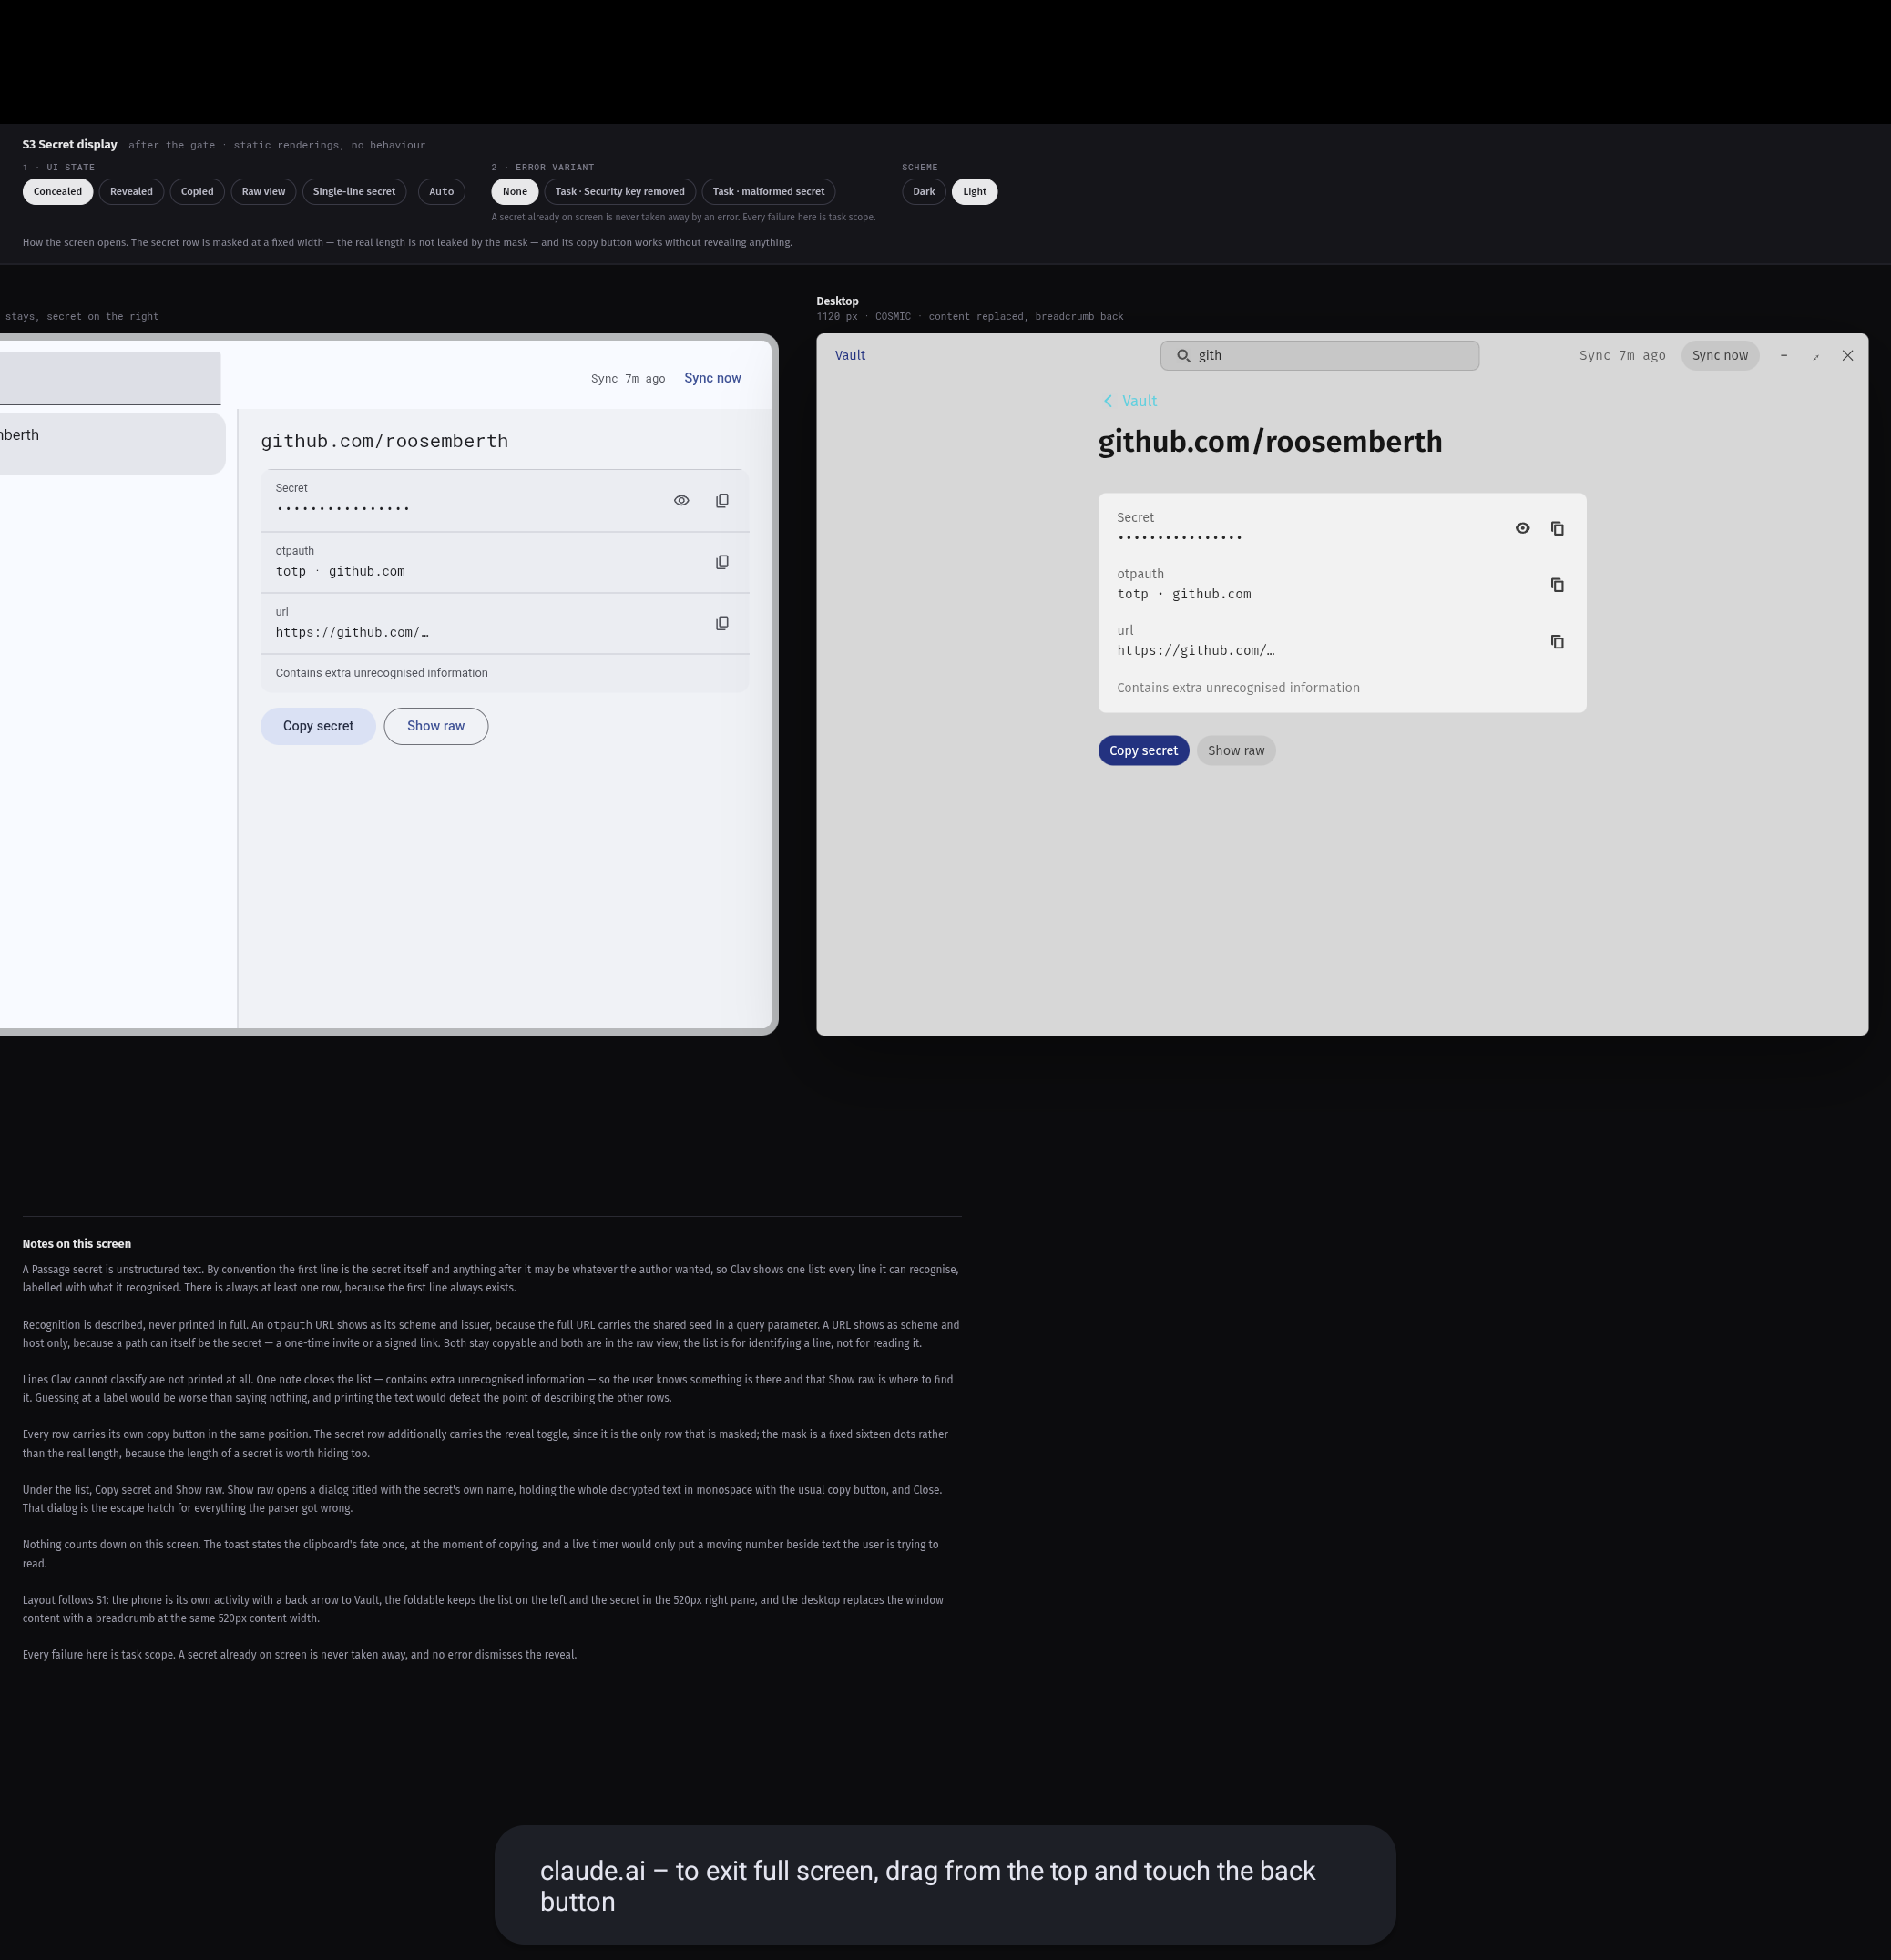Click 'Contains extra unrecognised information' in foldable pane
Image resolution: width=1891 pixels, height=1960 pixels.
pos(382,673)
